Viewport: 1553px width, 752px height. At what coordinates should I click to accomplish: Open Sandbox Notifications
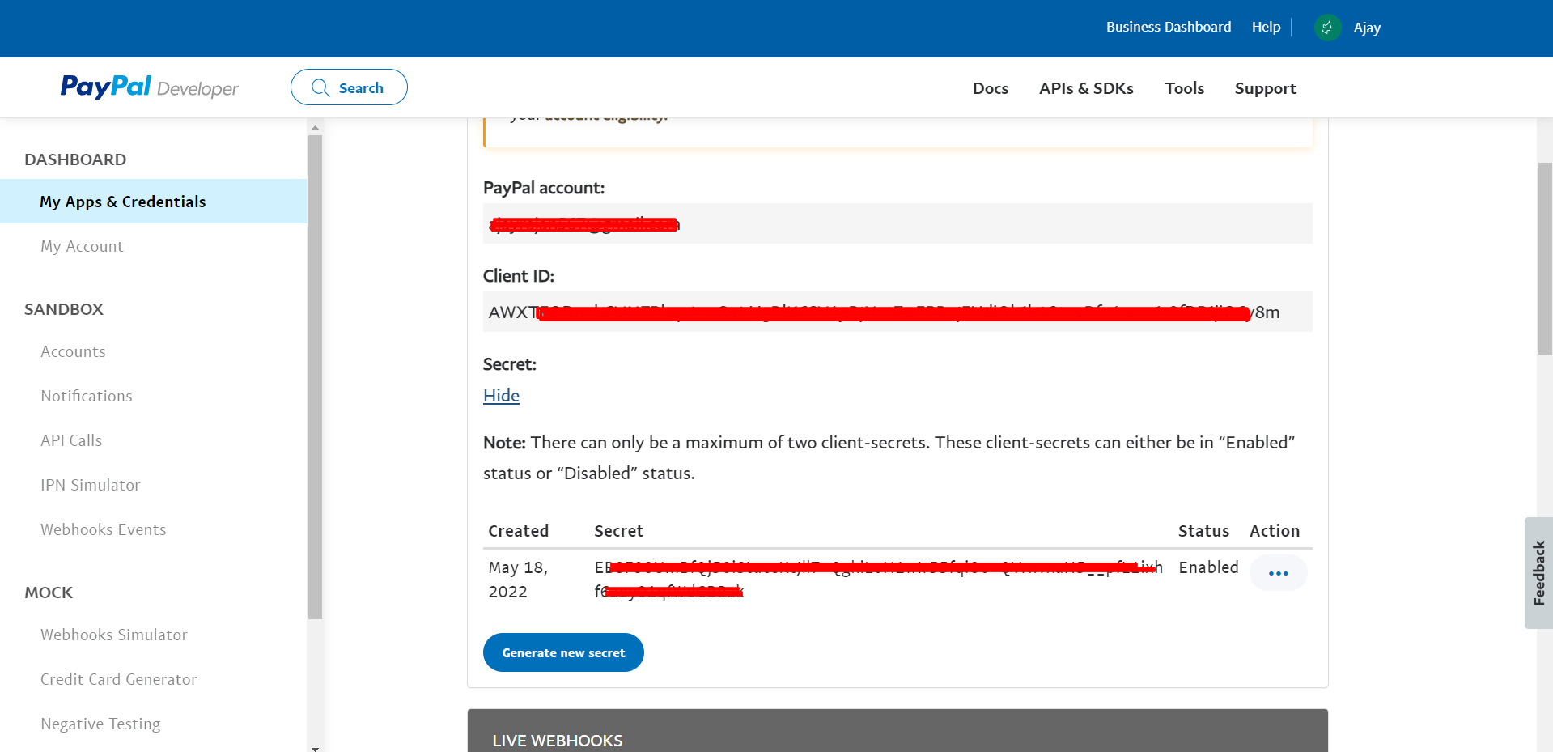click(x=86, y=396)
